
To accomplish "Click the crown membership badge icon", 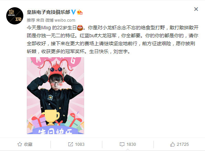I will pyautogui.click(x=80, y=12).
